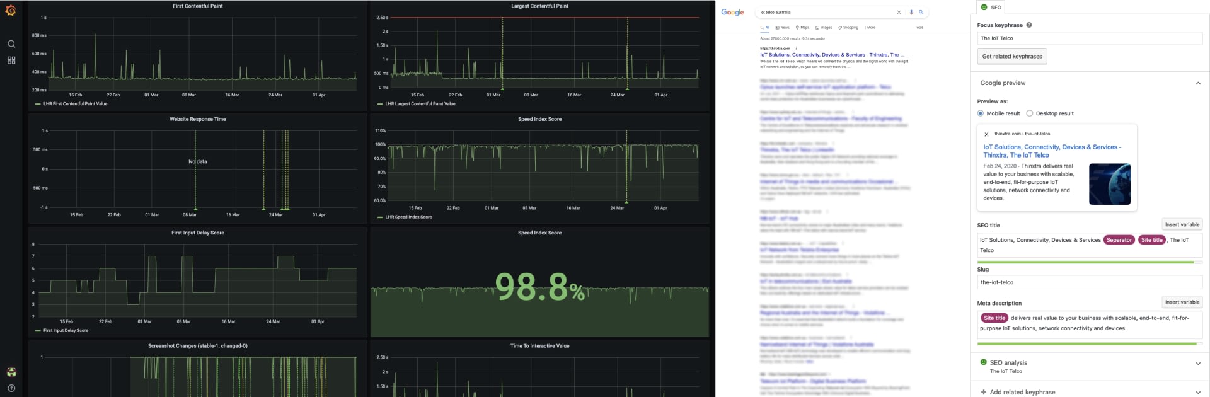Open Grafana dashboards grid icon
Screen dimensions: 1210x397
tap(11, 60)
